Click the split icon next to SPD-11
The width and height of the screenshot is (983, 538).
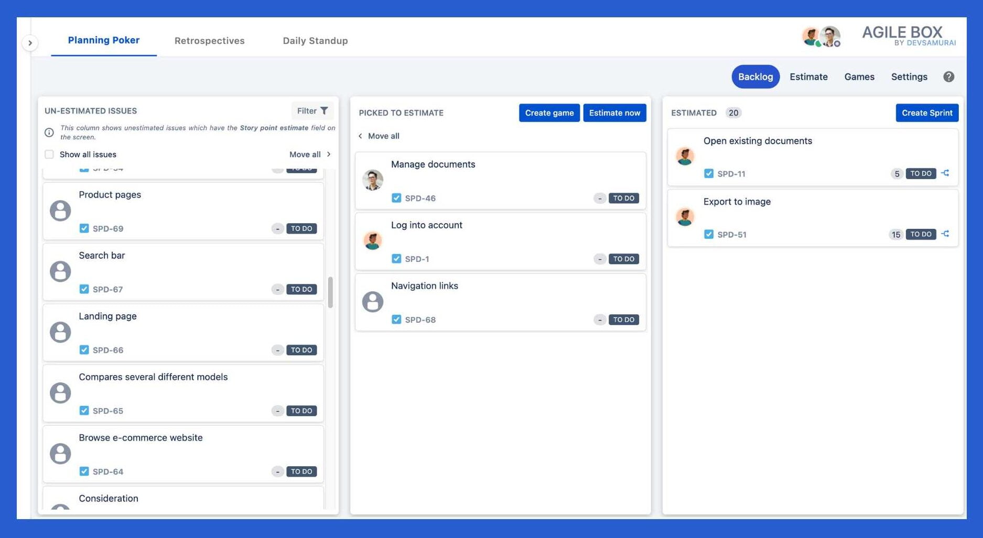pyautogui.click(x=945, y=173)
